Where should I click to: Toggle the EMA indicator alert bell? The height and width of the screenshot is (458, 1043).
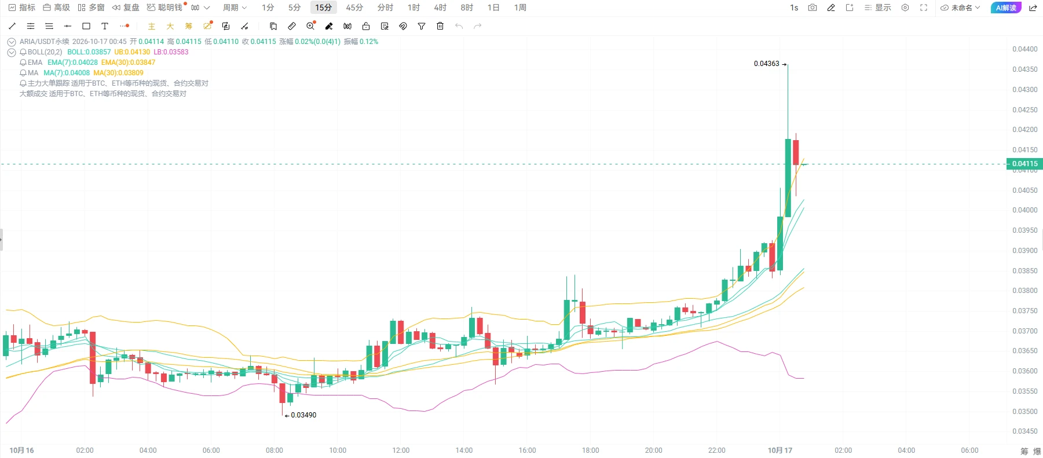point(23,63)
